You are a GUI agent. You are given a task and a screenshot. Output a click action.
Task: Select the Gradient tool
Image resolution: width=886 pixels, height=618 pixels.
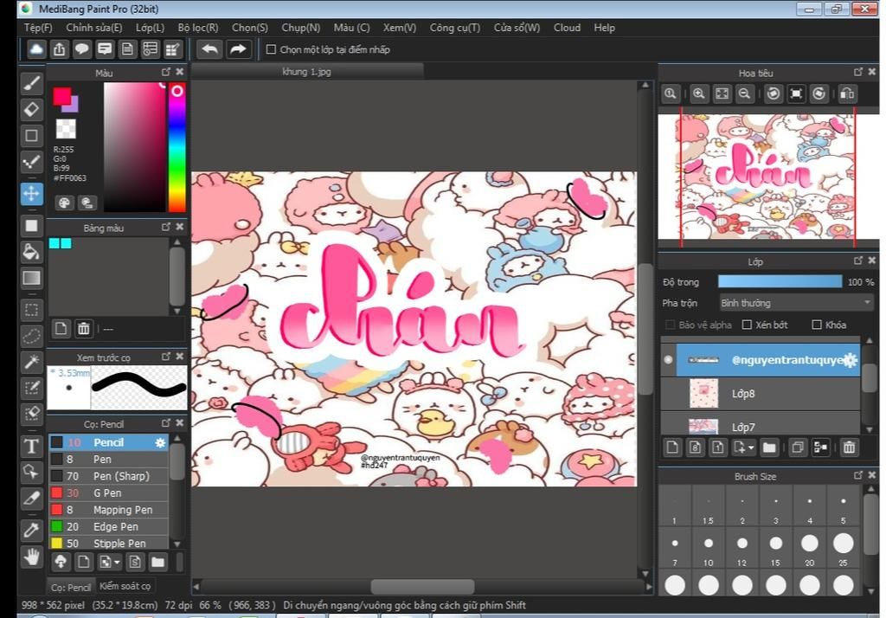(32, 277)
